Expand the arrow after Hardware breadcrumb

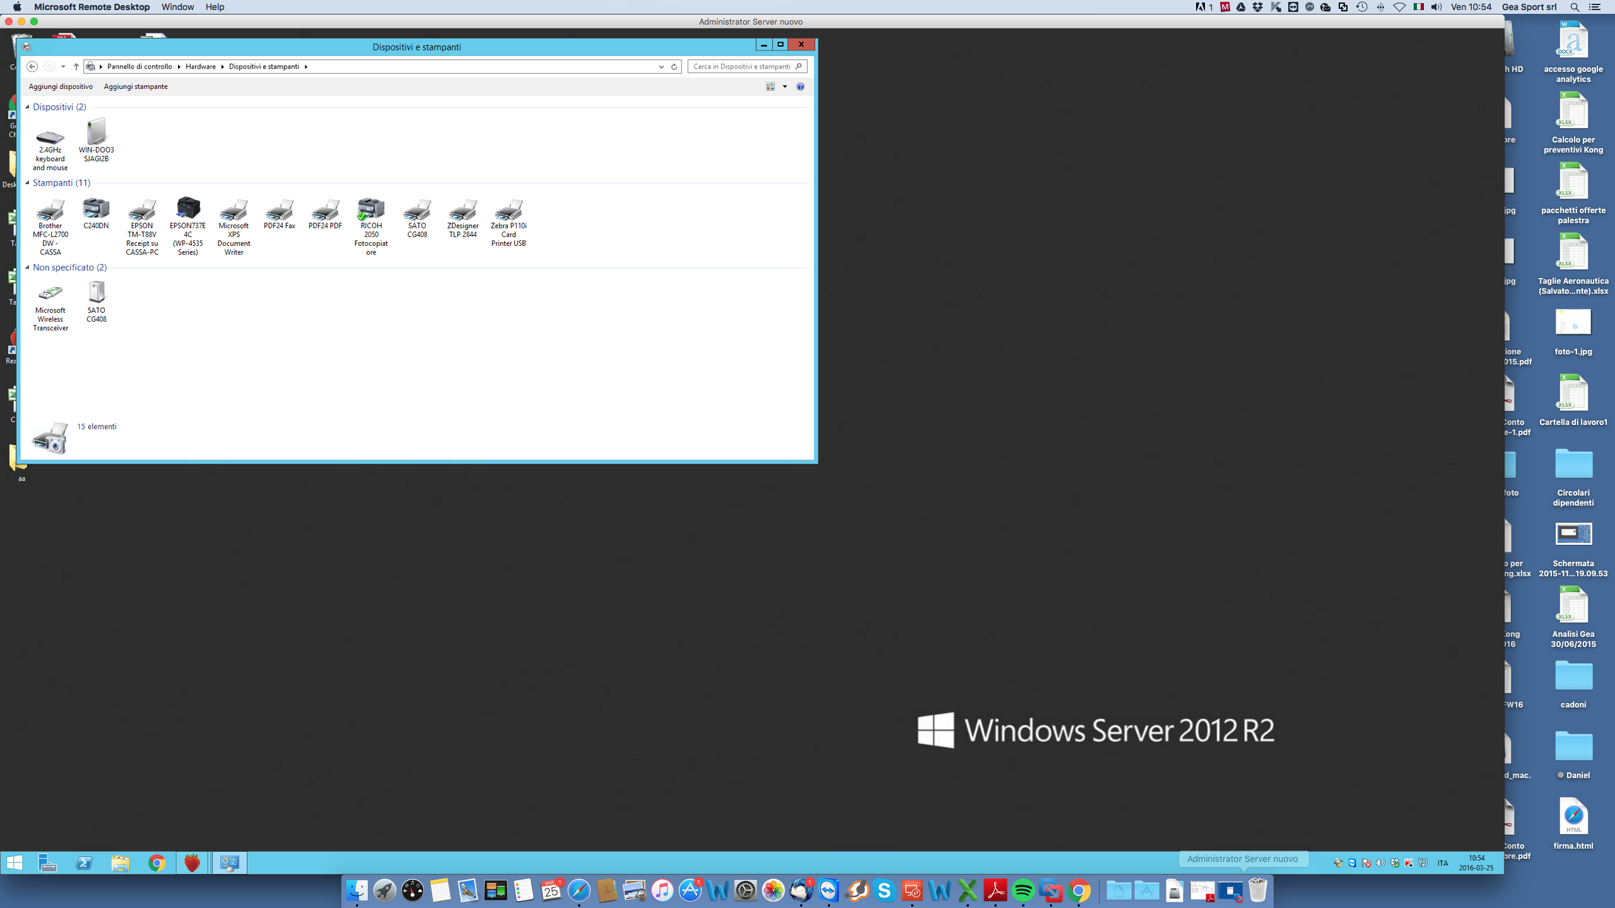click(x=222, y=67)
